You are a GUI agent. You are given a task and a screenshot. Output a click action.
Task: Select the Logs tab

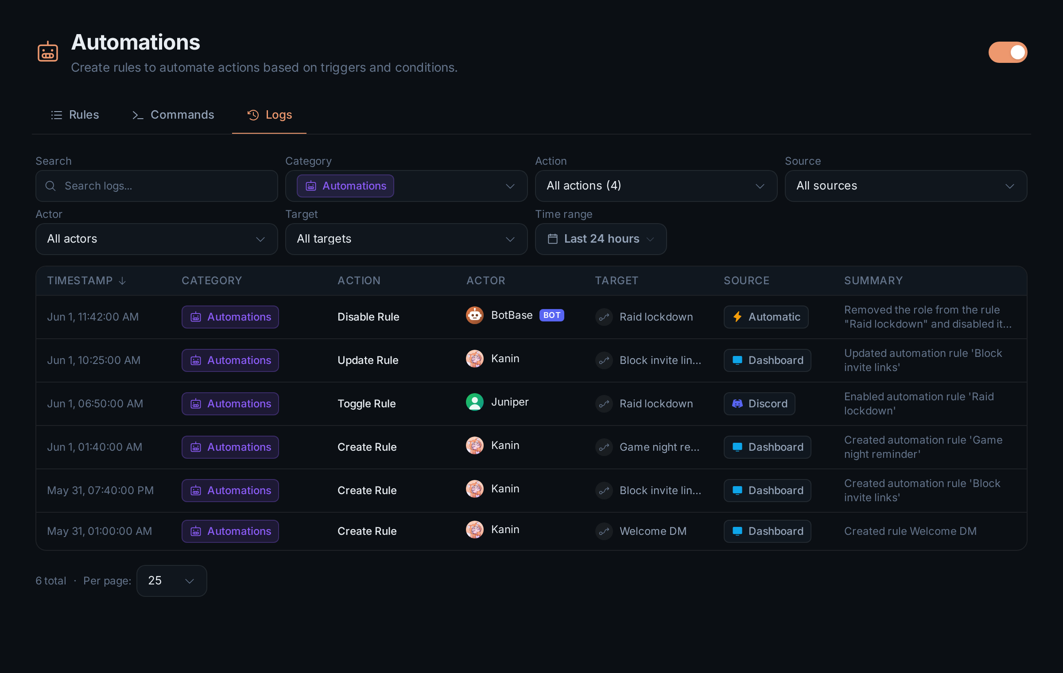click(269, 115)
